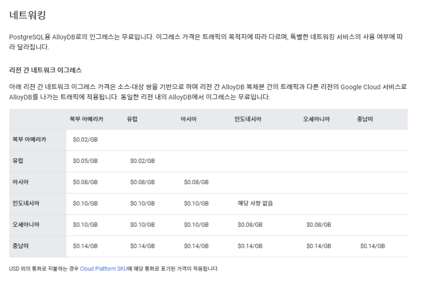Click the 리전 간 네트워크 이그레스 subheading
The height and width of the screenshot is (285, 422).
coord(45,70)
